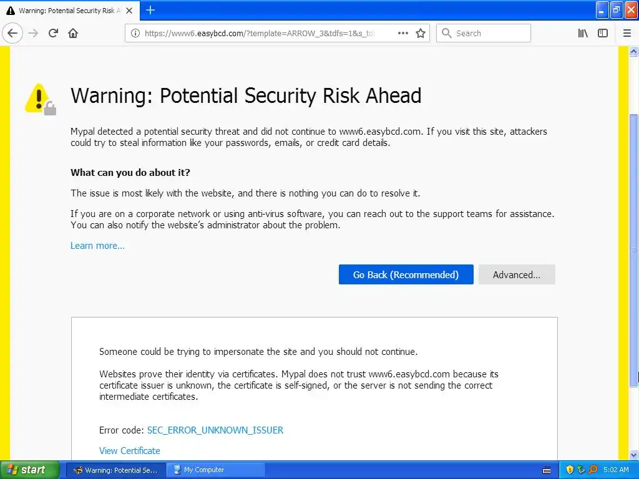Image resolution: width=639 pixels, height=479 pixels.
Task: Switch to My Computer taskbar window
Action: [x=216, y=470]
